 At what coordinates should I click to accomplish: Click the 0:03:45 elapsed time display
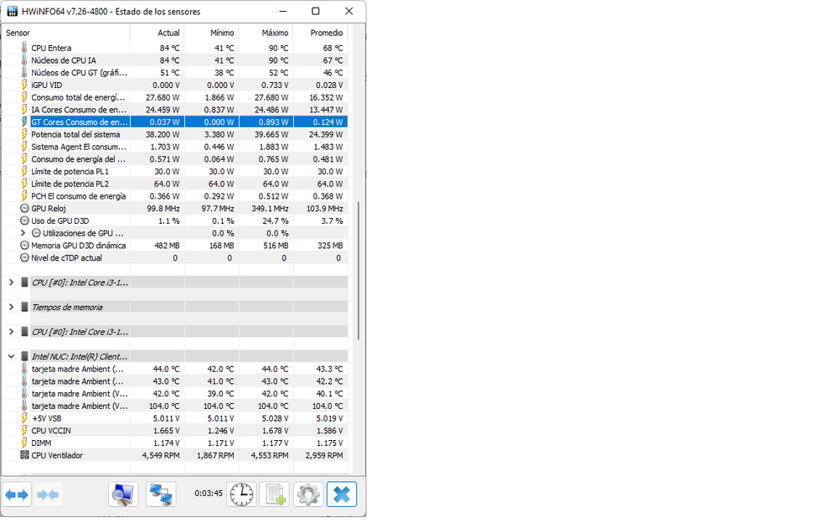click(209, 493)
